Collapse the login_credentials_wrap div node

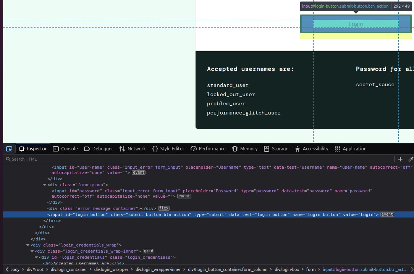[28, 245]
